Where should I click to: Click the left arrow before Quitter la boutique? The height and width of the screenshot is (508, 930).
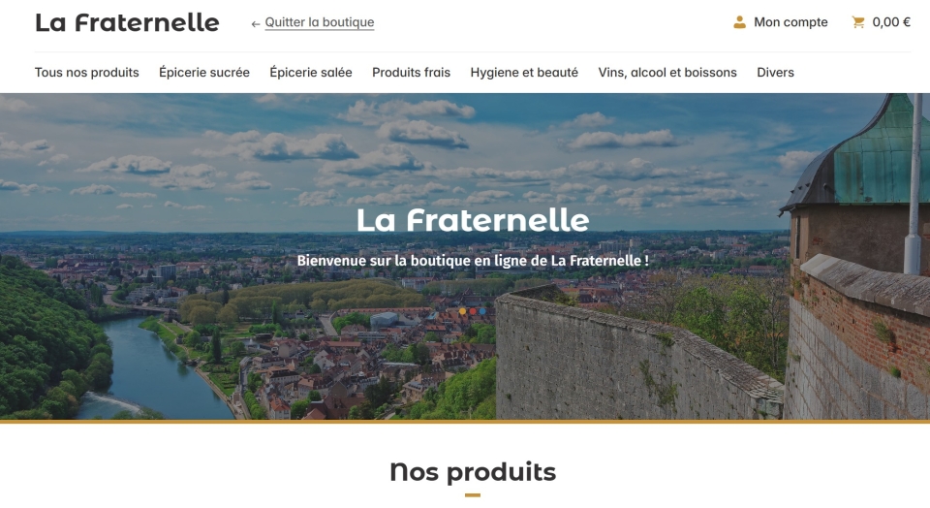[256, 24]
